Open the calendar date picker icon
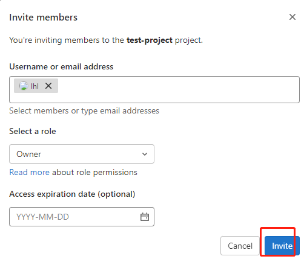This screenshot has height=262, width=304. 145,217
